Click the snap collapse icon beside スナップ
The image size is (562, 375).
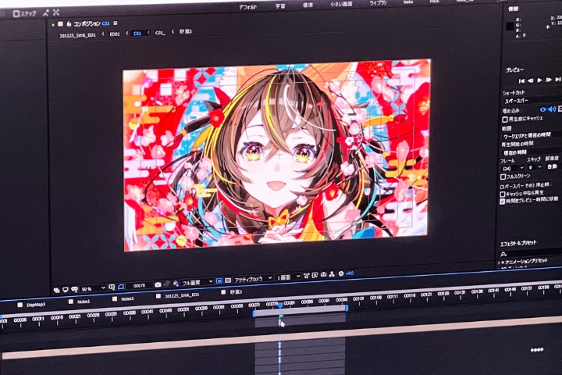click(x=45, y=13)
